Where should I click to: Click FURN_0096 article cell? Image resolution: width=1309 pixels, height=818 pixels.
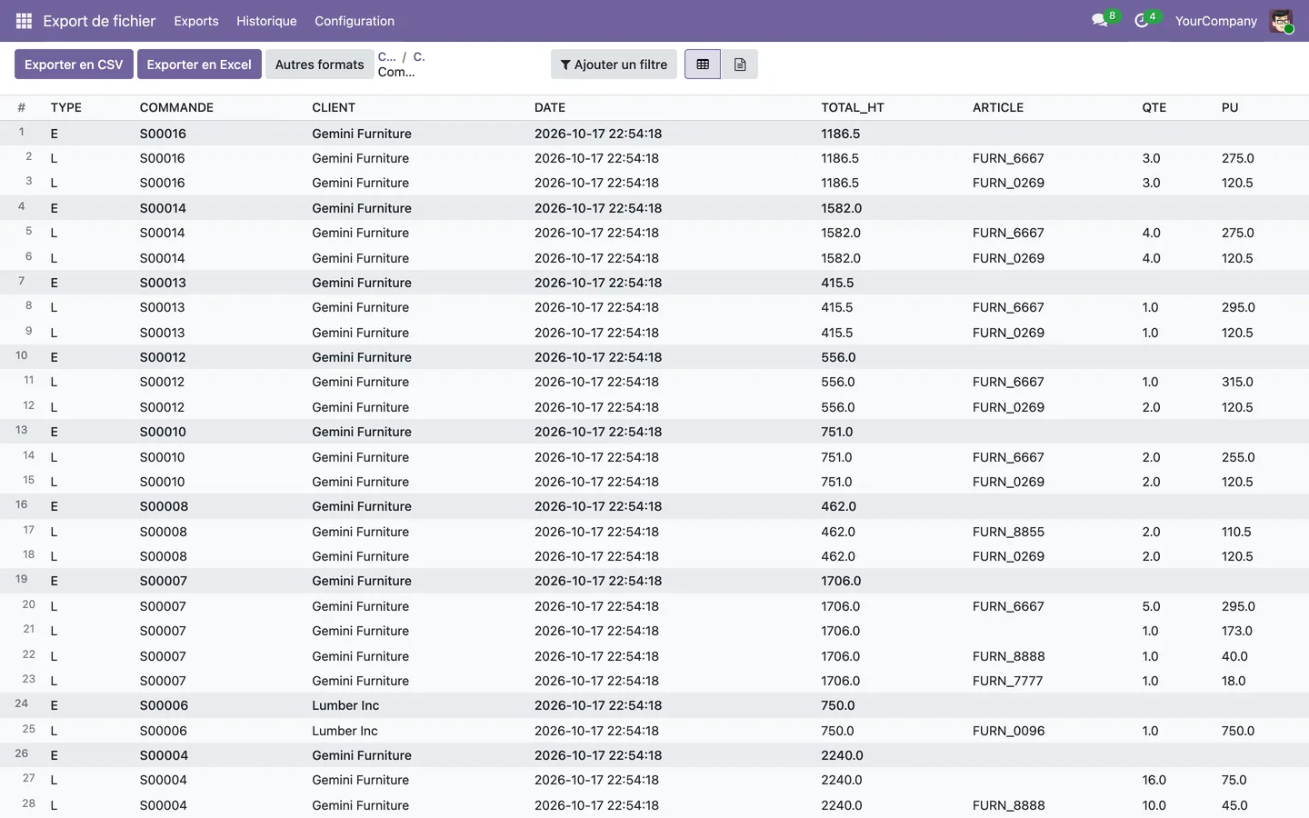(x=1009, y=731)
